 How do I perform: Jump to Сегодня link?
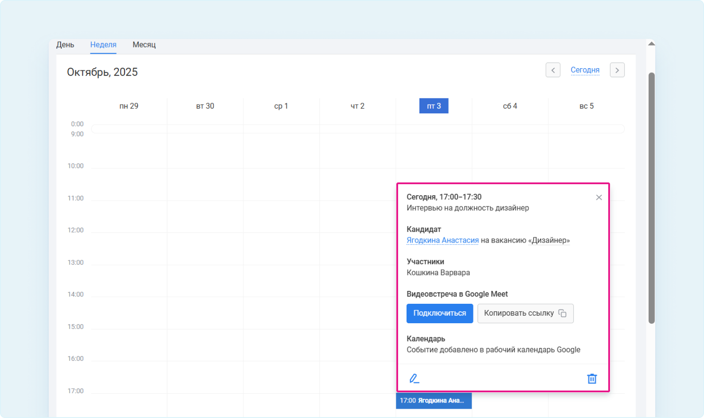click(x=585, y=70)
